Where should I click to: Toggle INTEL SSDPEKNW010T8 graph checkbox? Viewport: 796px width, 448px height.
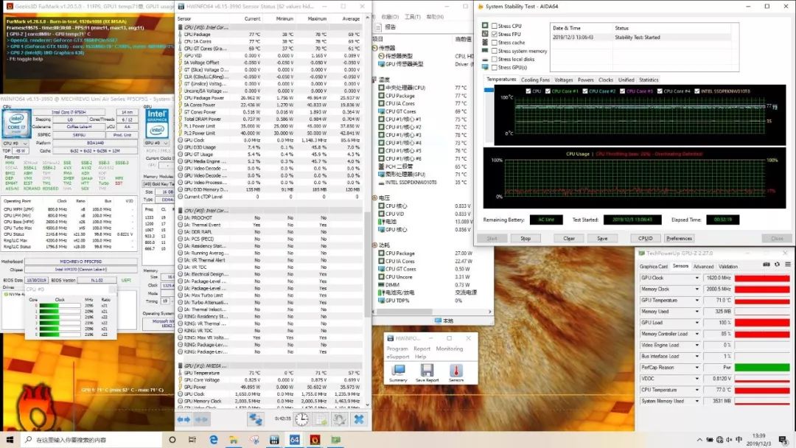(696, 91)
